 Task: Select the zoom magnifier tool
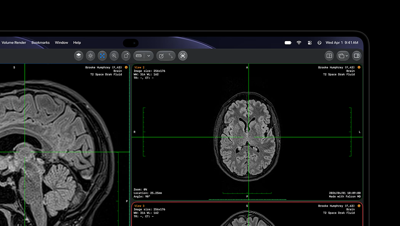(x=114, y=56)
